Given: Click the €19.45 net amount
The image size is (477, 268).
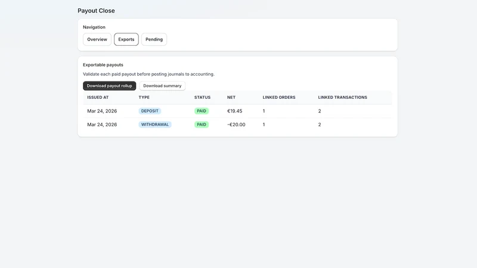Looking at the screenshot, I should point(234,111).
